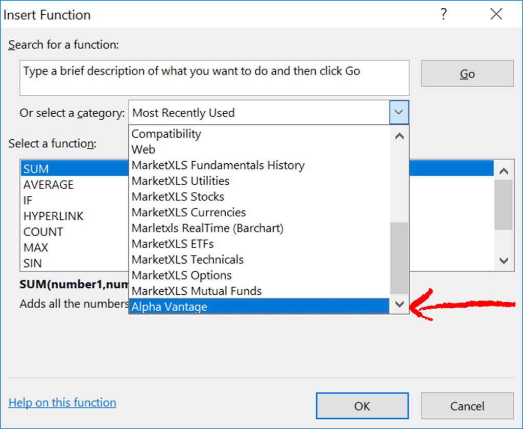Choose MarketXLS Technicals category

259,260
